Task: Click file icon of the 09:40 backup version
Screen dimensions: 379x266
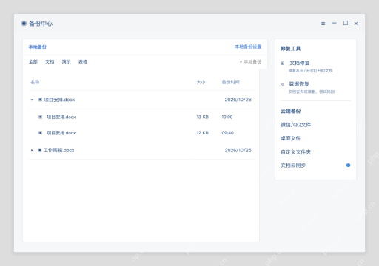Action: pos(40,133)
